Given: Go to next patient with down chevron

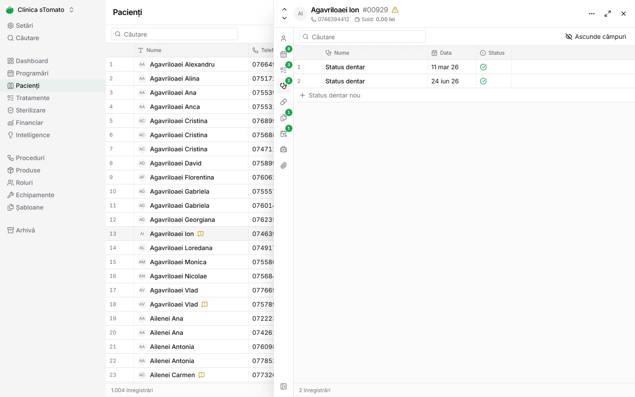Looking at the screenshot, I should tap(284, 18).
